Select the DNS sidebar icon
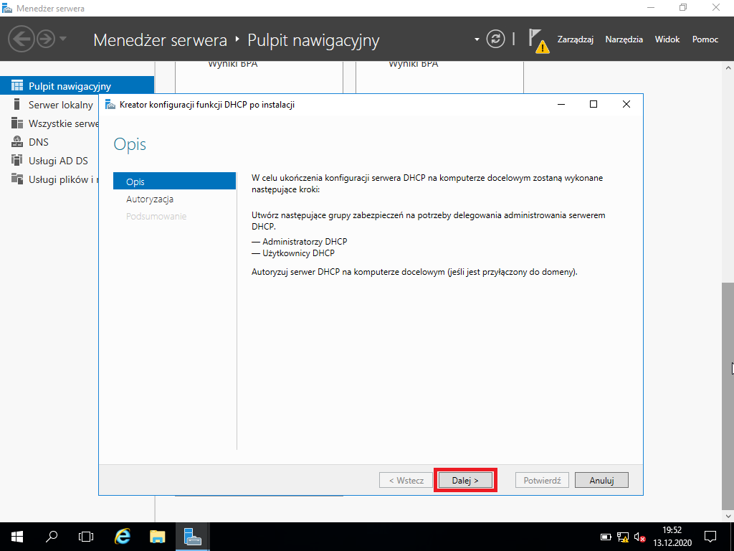 point(17,141)
